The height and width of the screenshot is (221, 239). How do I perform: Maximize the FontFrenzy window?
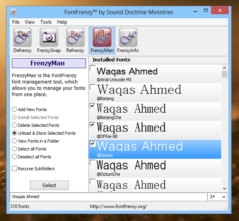click(x=206, y=10)
